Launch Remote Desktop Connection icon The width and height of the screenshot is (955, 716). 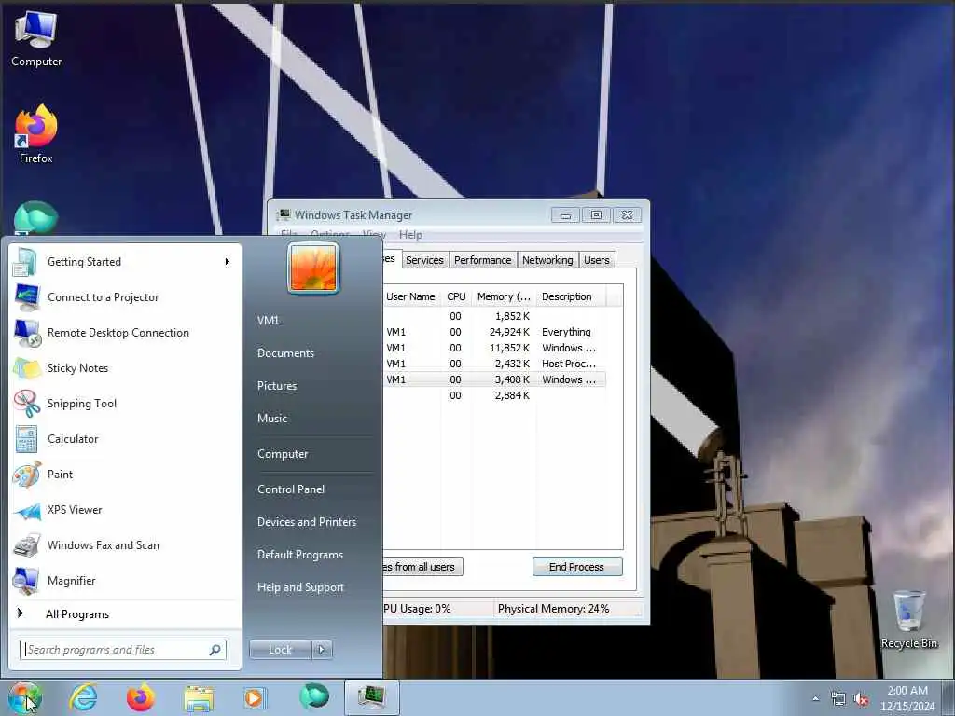27,333
